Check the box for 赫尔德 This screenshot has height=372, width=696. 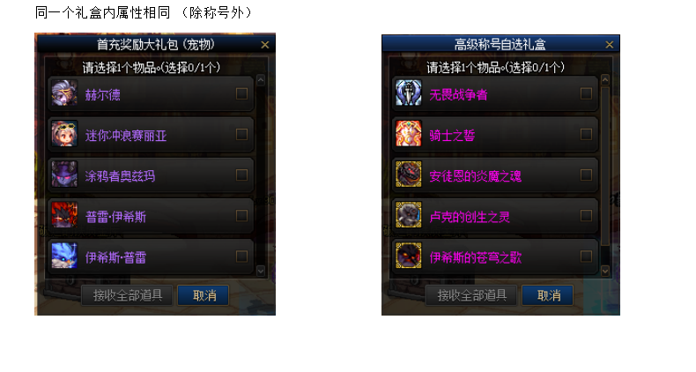pos(241,93)
